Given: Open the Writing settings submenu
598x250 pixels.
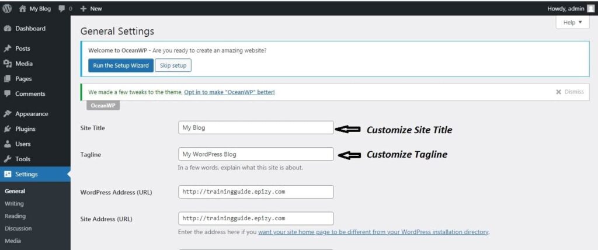Looking at the screenshot, I should (14, 204).
